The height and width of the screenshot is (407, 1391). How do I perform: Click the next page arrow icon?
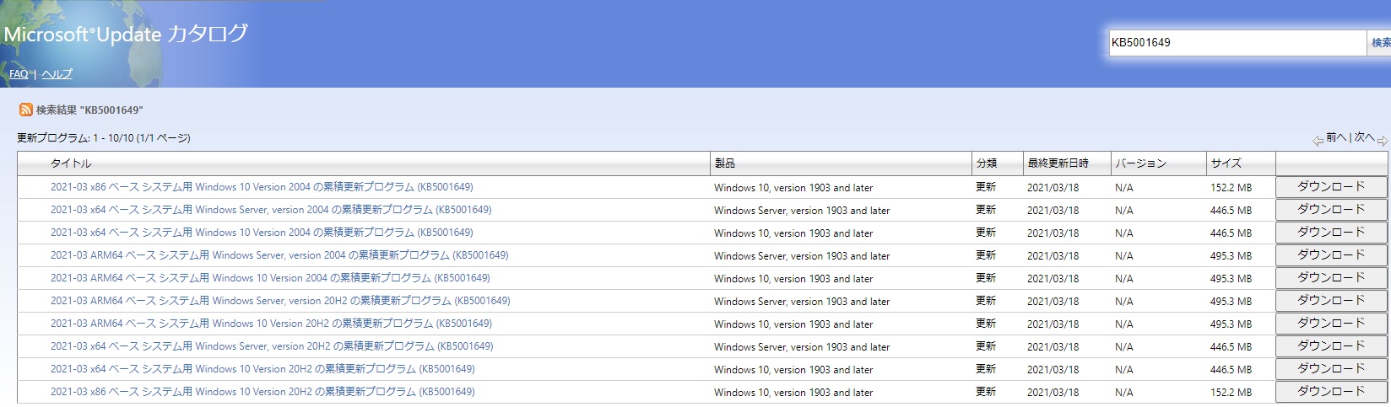pos(1382,141)
